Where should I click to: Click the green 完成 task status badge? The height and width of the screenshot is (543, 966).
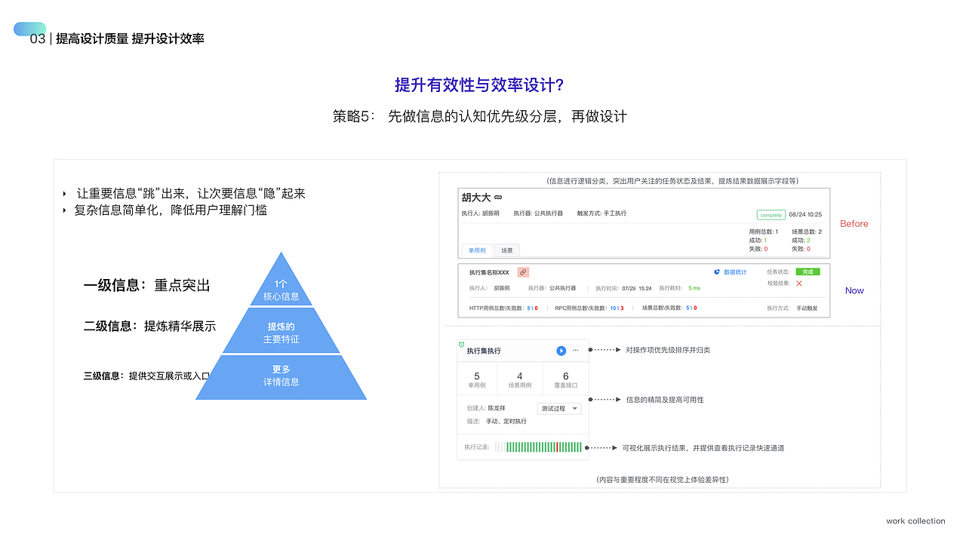808,271
